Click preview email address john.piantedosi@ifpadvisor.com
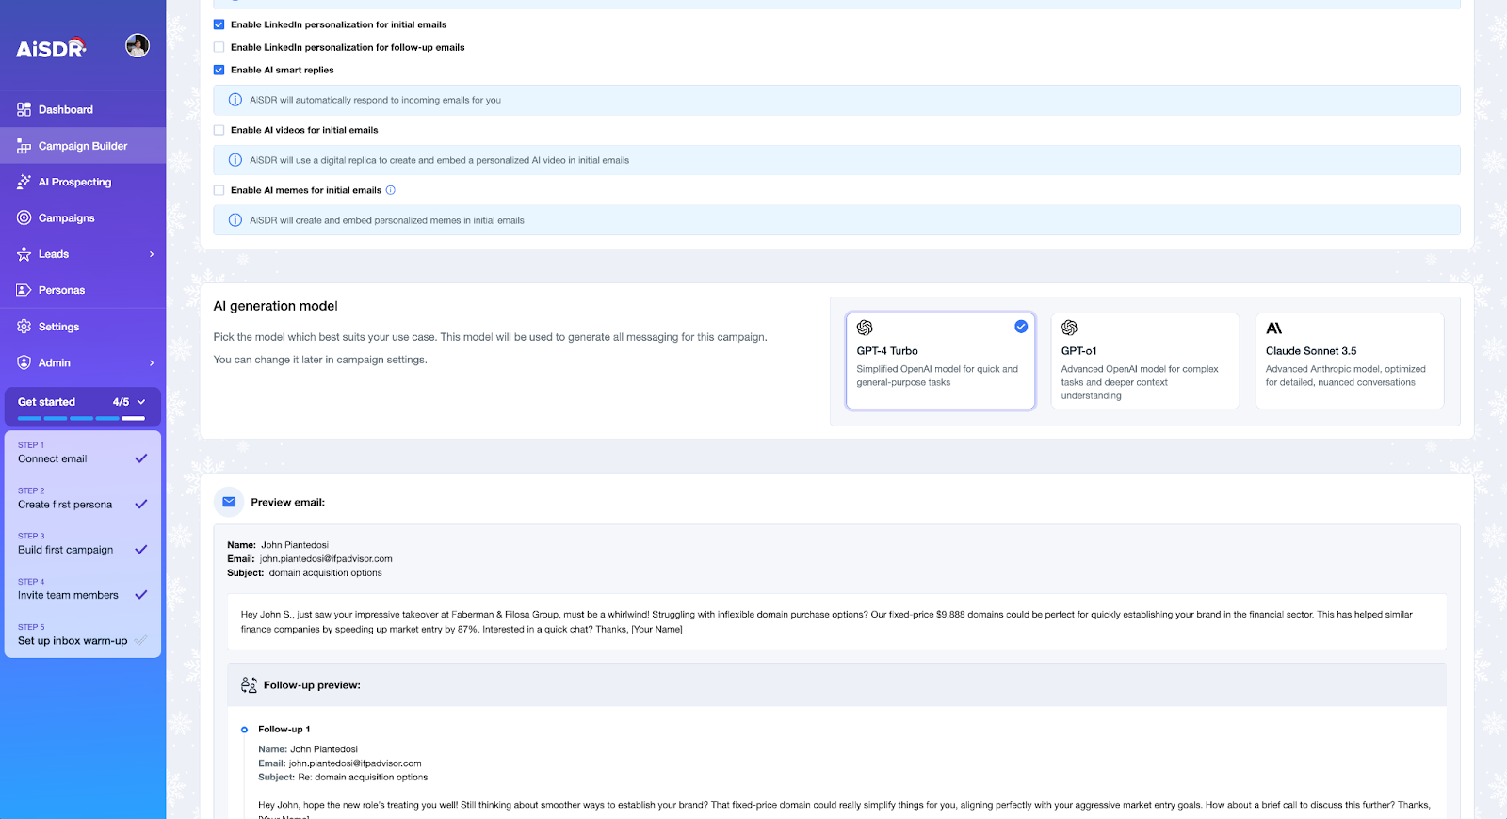The height and width of the screenshot is (819, 1507). 326,558
